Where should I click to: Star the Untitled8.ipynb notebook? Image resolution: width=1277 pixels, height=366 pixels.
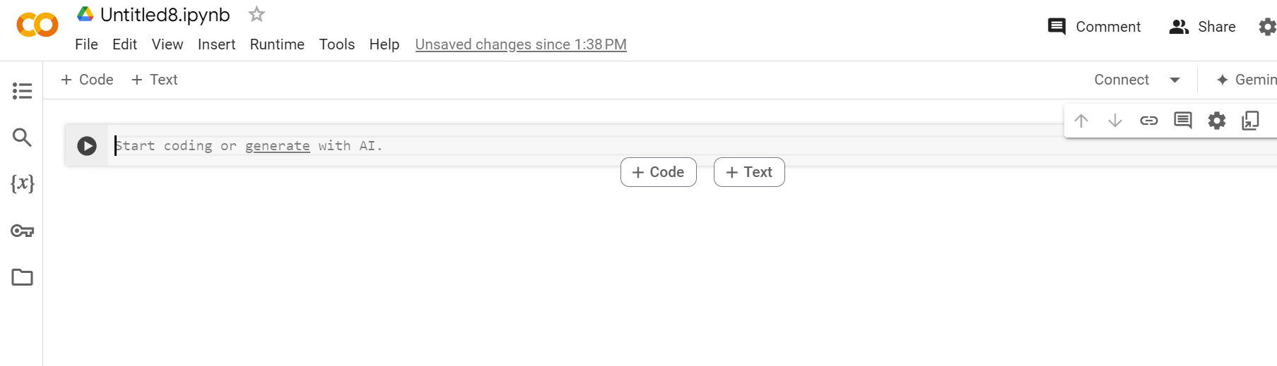tap(257, 14)
